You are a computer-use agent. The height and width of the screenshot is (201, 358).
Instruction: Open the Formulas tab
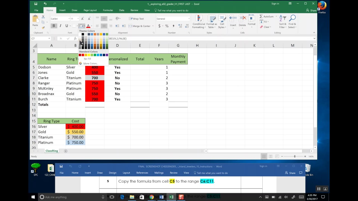coord(108,10)
